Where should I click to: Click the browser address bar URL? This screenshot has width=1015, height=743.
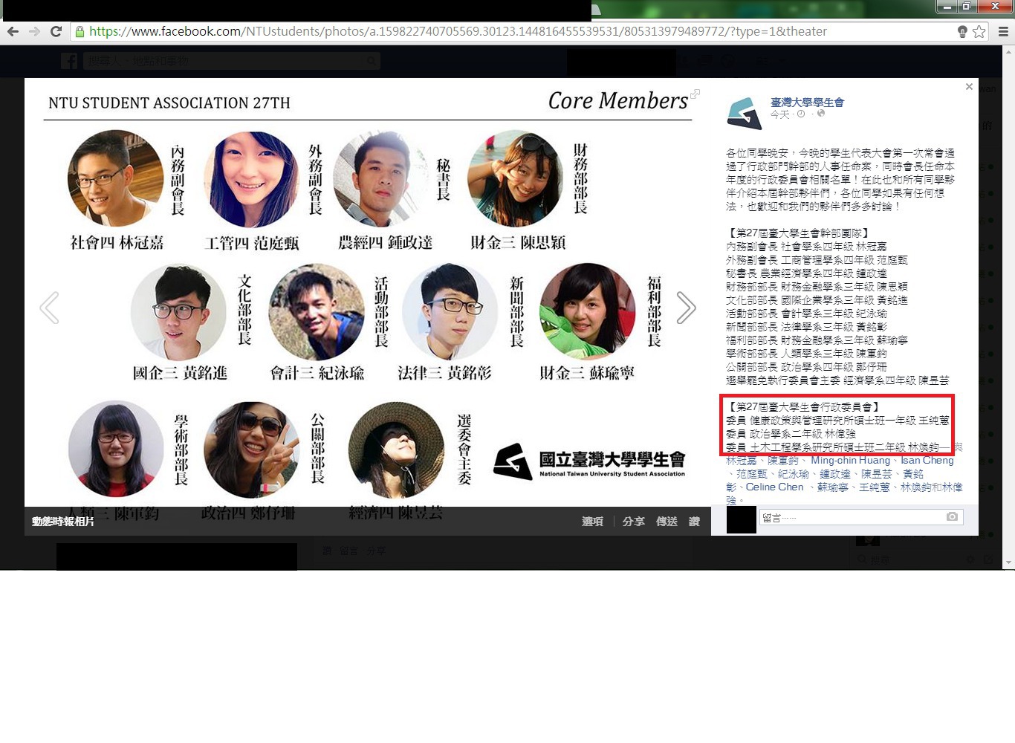pos(458,31)
